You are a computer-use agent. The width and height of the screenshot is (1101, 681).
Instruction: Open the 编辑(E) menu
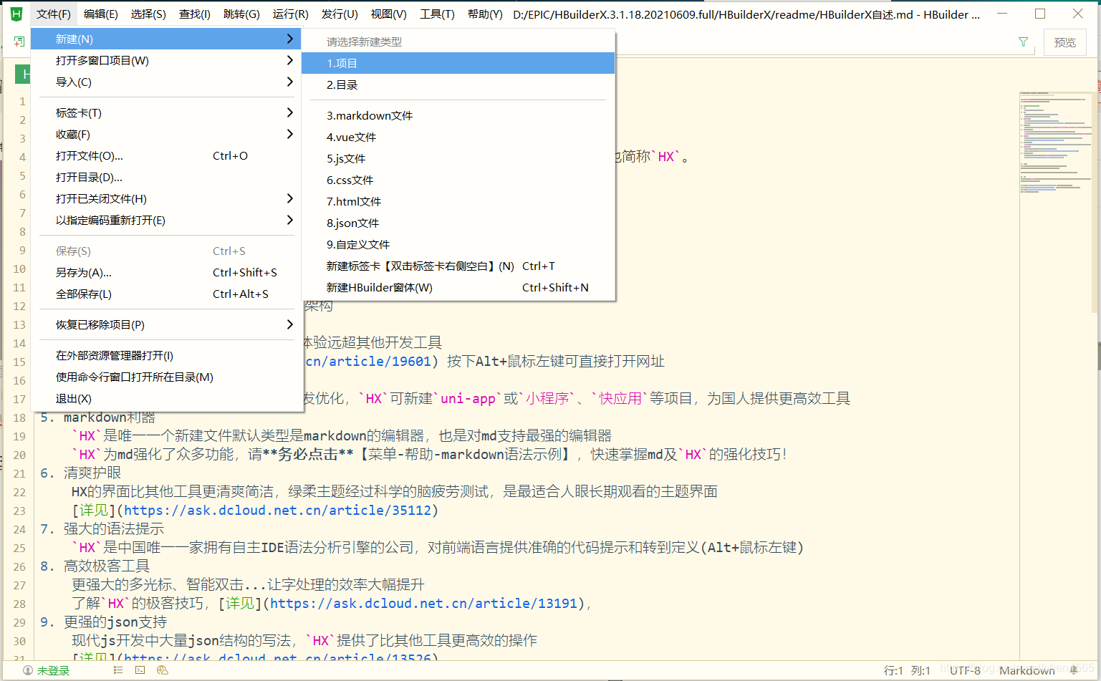point(101,14)
